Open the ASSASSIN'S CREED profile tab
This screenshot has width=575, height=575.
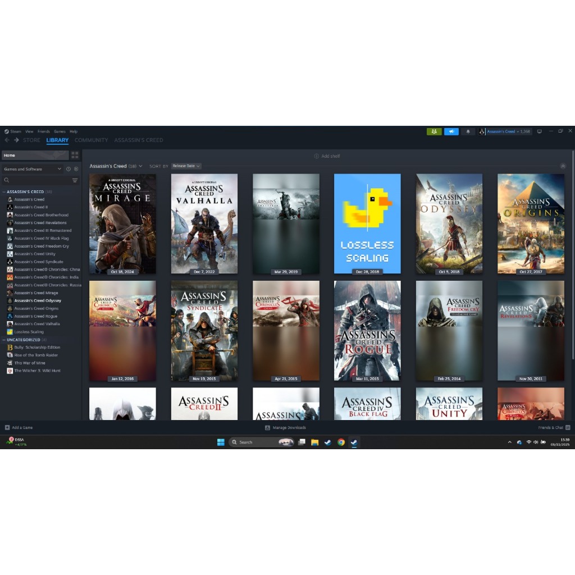click(x=139, y=140)
